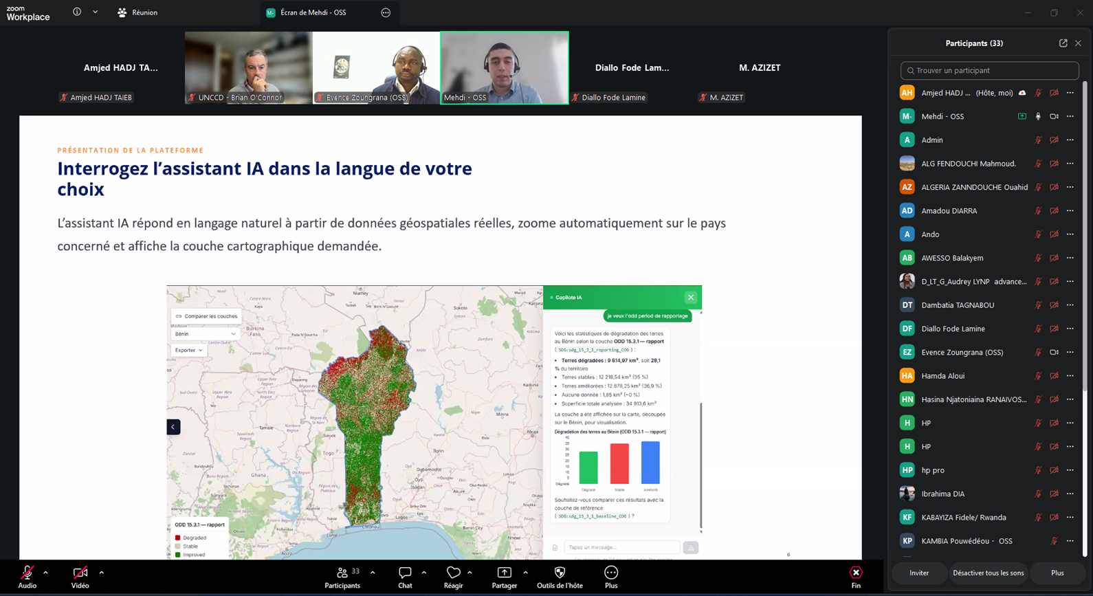Pop out the Participants panel
This screenshot has width=1093, height=596.
[1063, 43]
